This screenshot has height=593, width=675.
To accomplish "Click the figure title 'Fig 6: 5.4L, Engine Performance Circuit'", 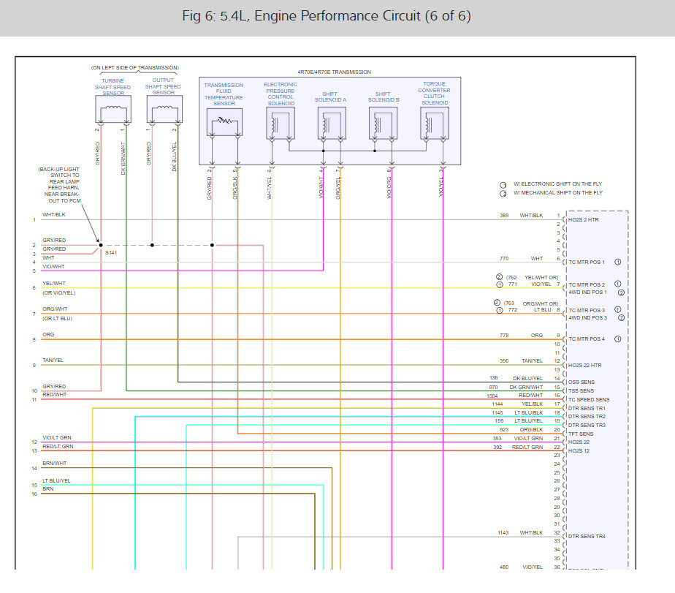I will click(x=327, y=16).
